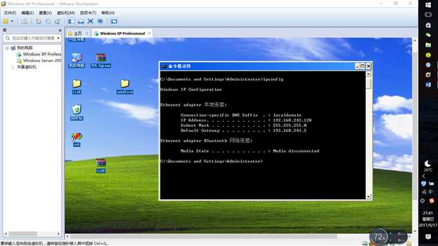Select the My Computer desktop icon in guest
Image resolution: width=438 pixels, height=246 pixels.
[76, 60]
